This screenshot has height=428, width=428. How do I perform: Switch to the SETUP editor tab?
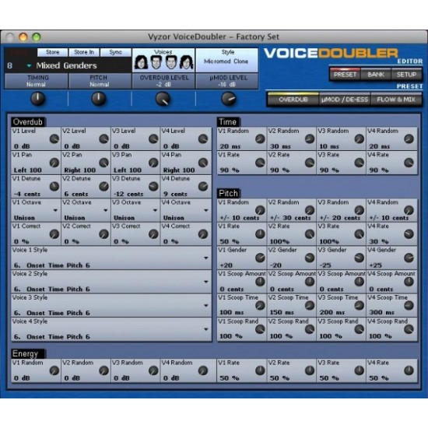406,75
